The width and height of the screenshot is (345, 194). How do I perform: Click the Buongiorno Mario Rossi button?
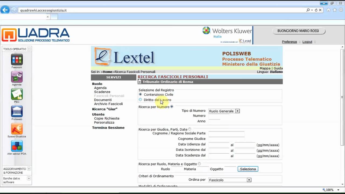[298, 31]
